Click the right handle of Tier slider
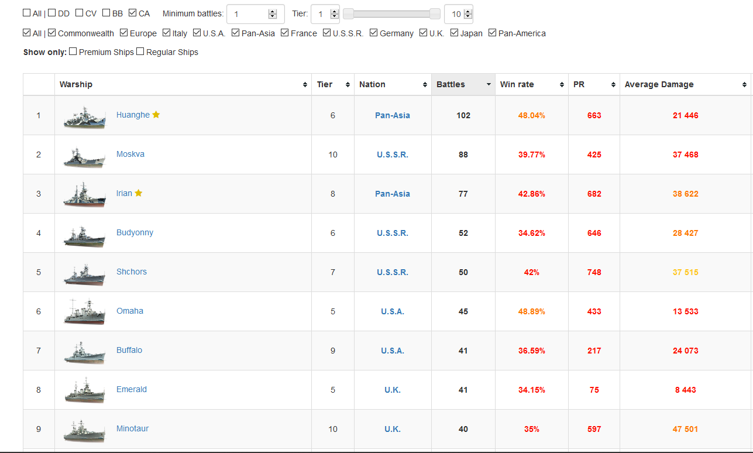 pyautogui.click(x=435, y=14)
